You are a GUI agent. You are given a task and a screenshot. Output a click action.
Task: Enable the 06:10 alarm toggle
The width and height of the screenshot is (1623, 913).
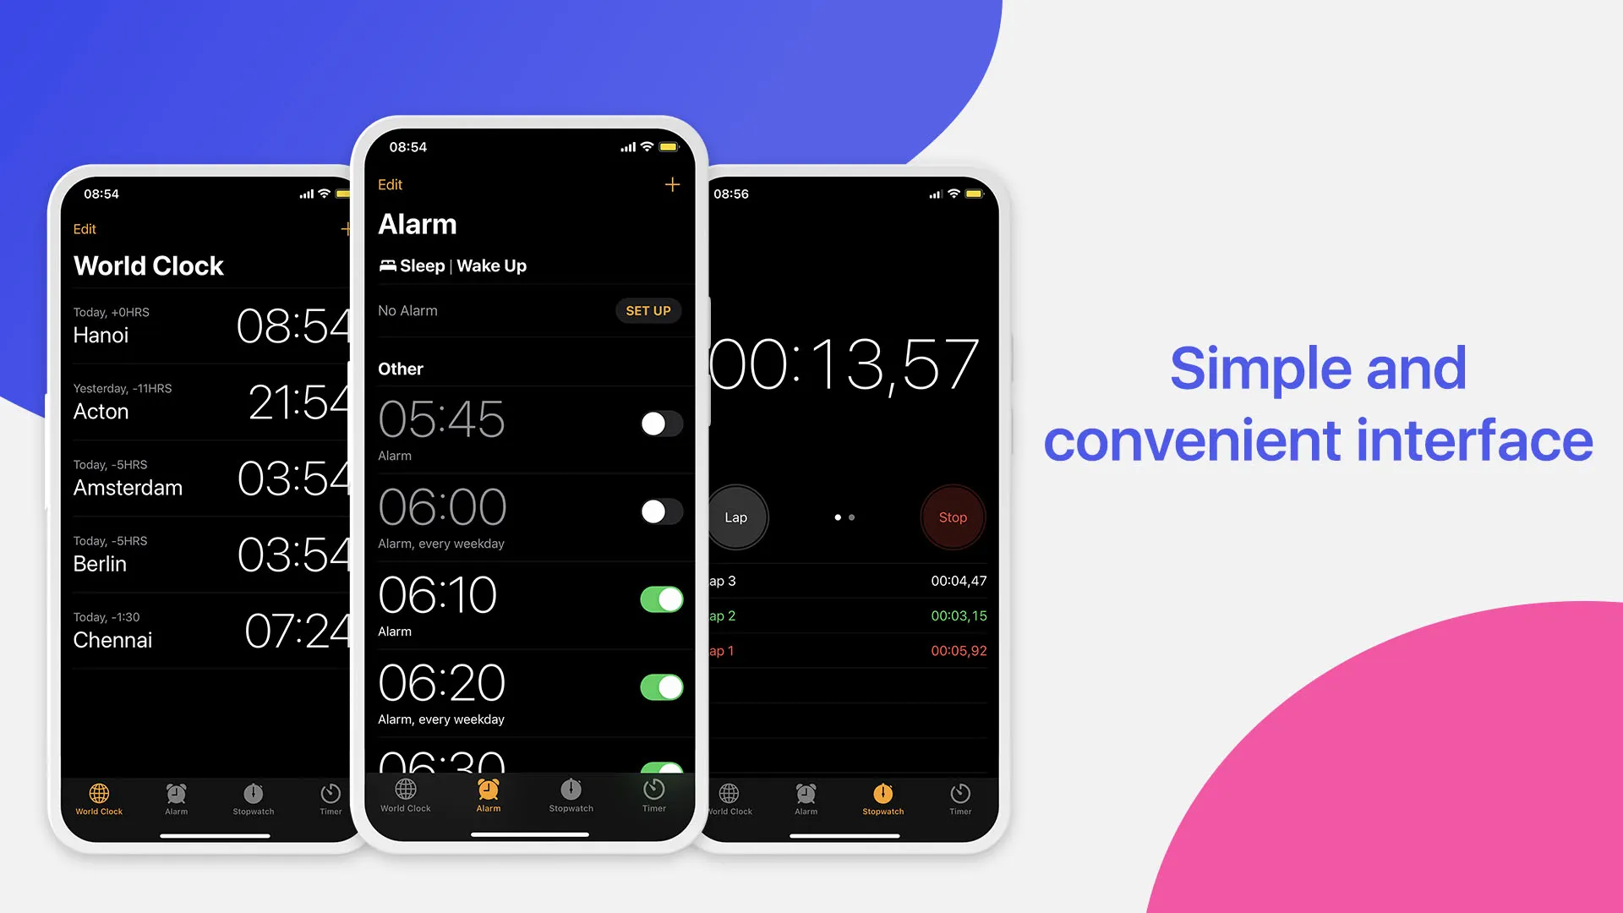pos(658,599)
